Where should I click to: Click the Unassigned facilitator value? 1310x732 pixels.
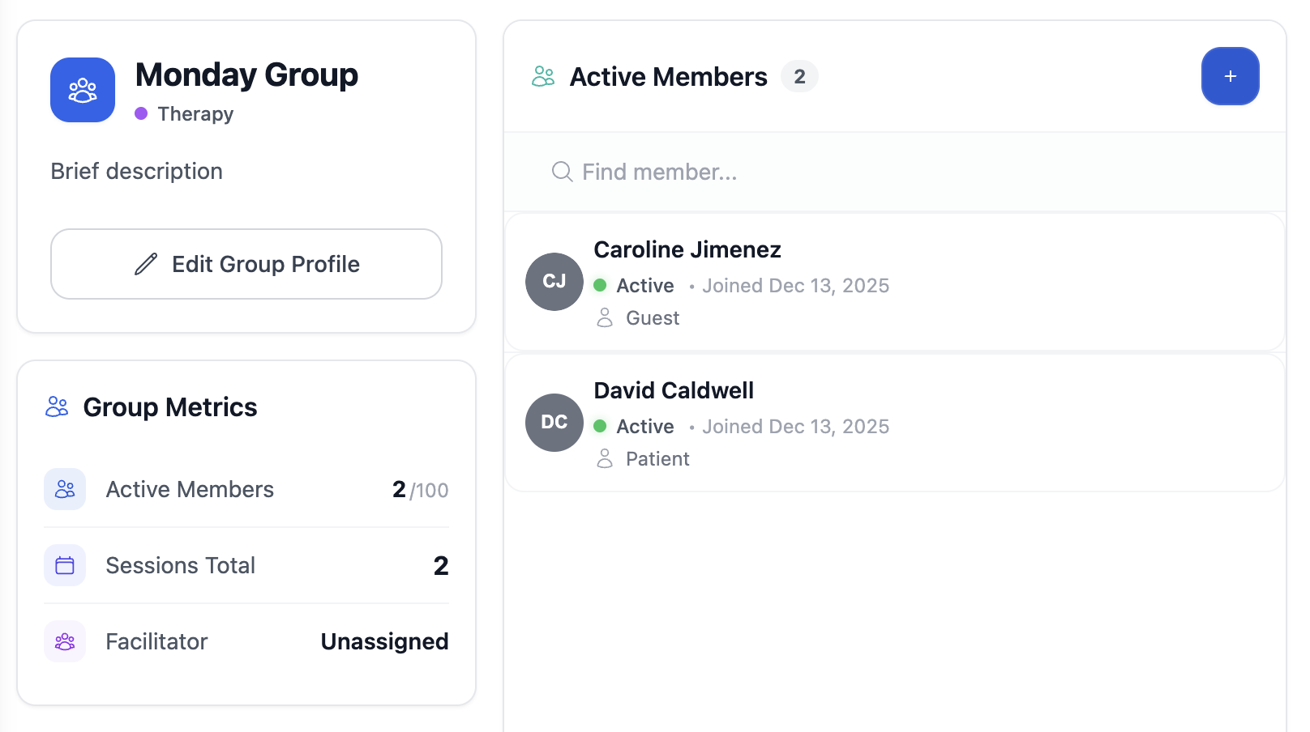pos(384,641)
